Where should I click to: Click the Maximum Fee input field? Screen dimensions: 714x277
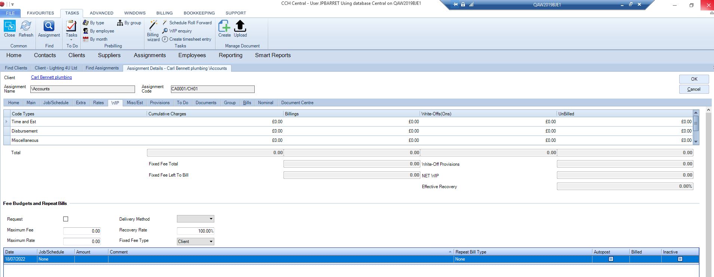point(82,231)
